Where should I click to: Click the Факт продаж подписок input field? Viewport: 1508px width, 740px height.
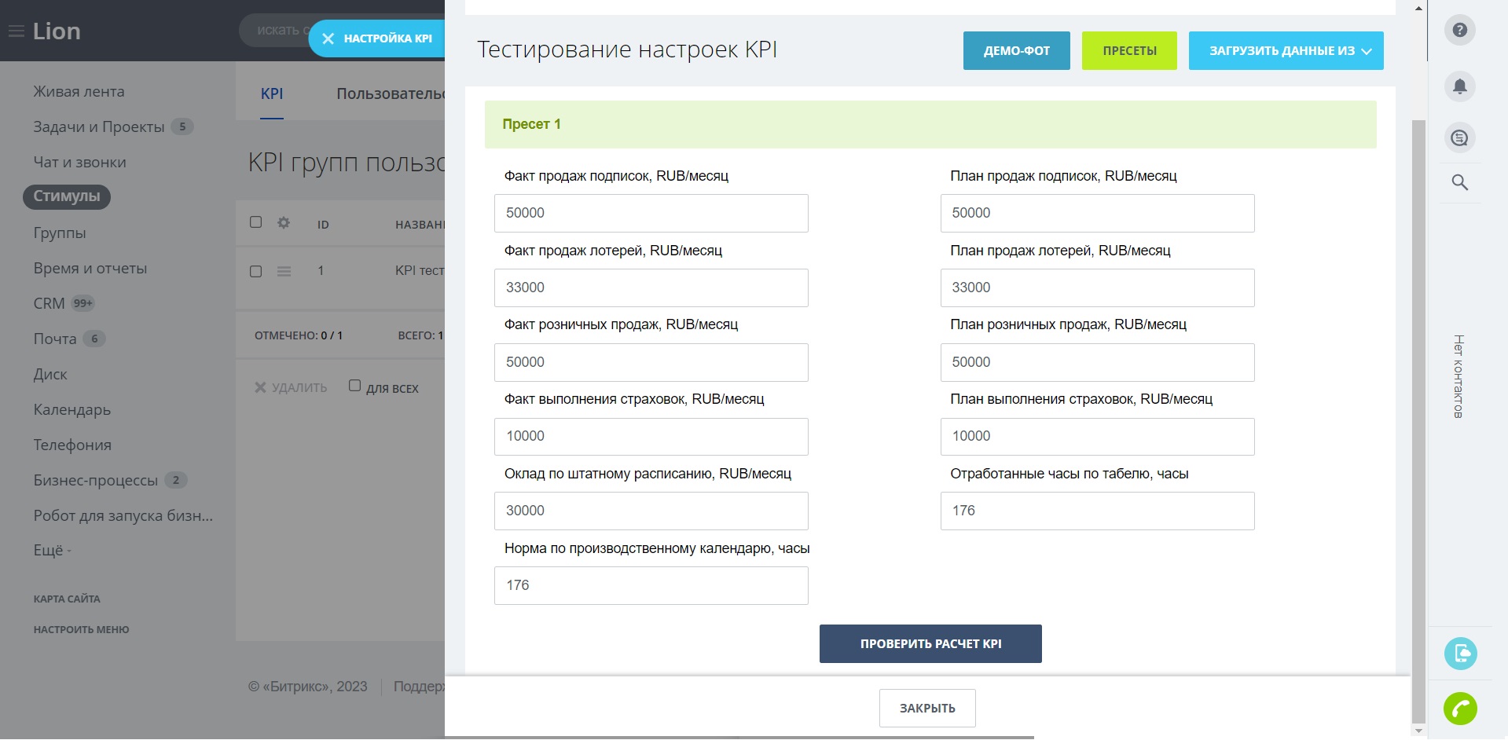651,213
